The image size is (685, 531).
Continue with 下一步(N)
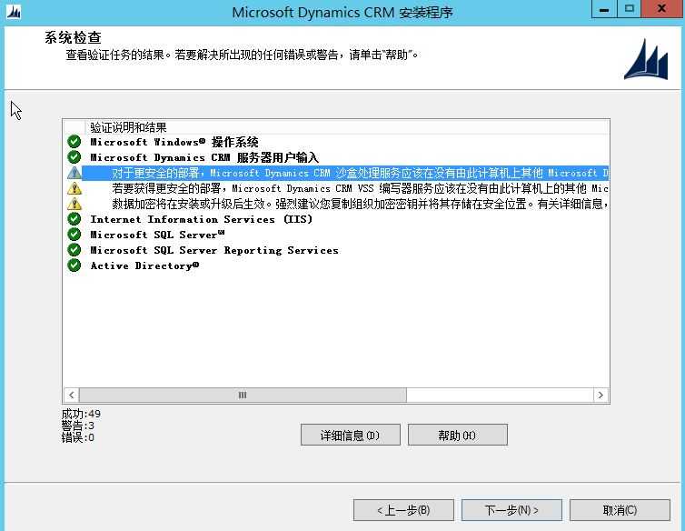tap(511, 510)
